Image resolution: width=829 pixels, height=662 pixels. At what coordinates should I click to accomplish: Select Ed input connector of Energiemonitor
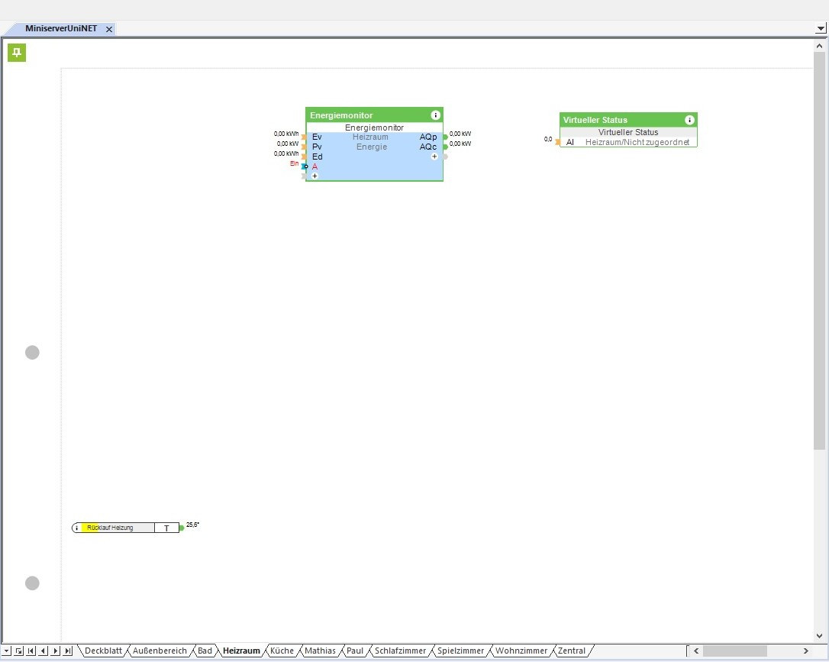(x=304, y=157)
